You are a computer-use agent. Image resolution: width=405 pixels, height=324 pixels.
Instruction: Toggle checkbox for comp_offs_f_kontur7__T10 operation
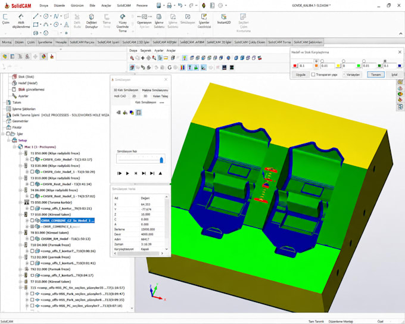[x=32, y=251]
